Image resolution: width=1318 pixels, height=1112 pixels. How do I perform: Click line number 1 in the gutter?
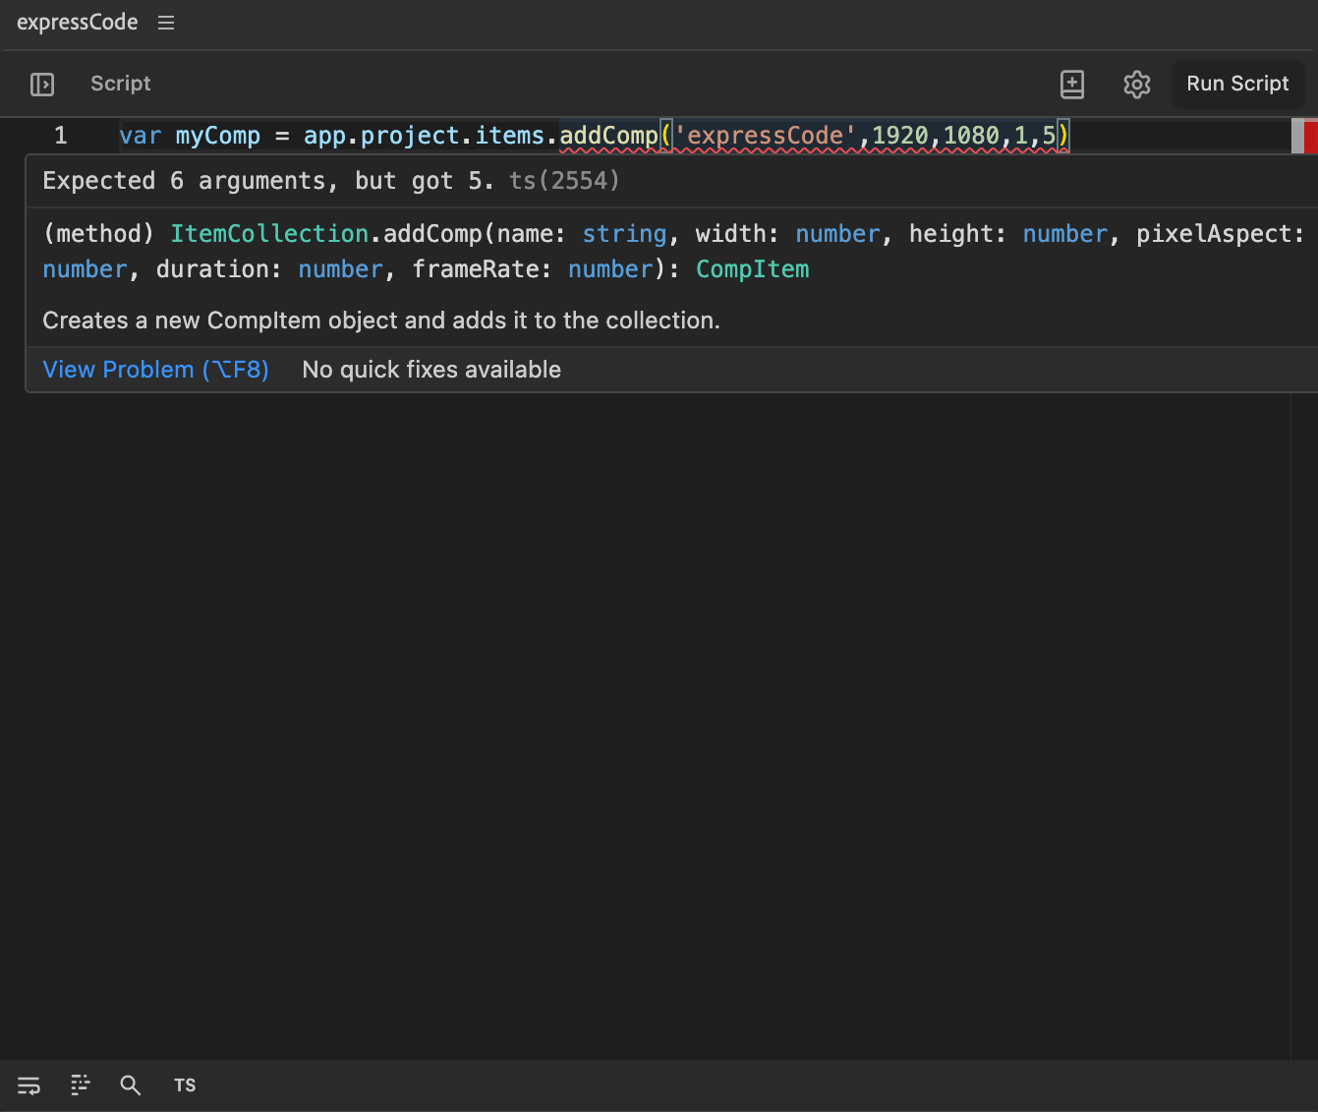click(61, 136)
